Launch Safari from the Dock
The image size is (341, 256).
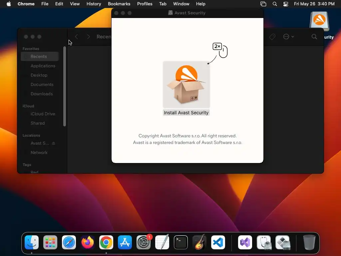pyautogui.click(x=69, y=242)
